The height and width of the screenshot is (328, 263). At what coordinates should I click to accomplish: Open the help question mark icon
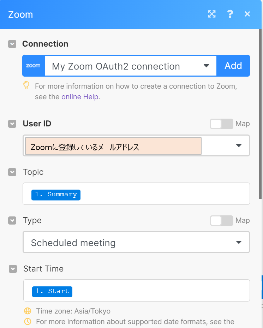pos(230,14)
